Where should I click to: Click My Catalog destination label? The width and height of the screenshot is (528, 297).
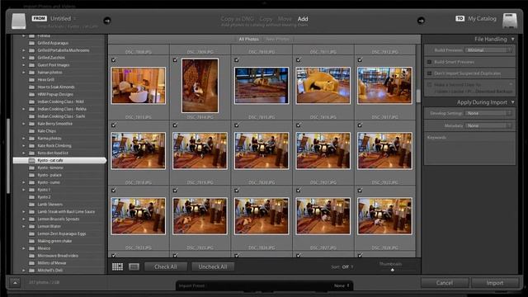click(x=482, y=18)
